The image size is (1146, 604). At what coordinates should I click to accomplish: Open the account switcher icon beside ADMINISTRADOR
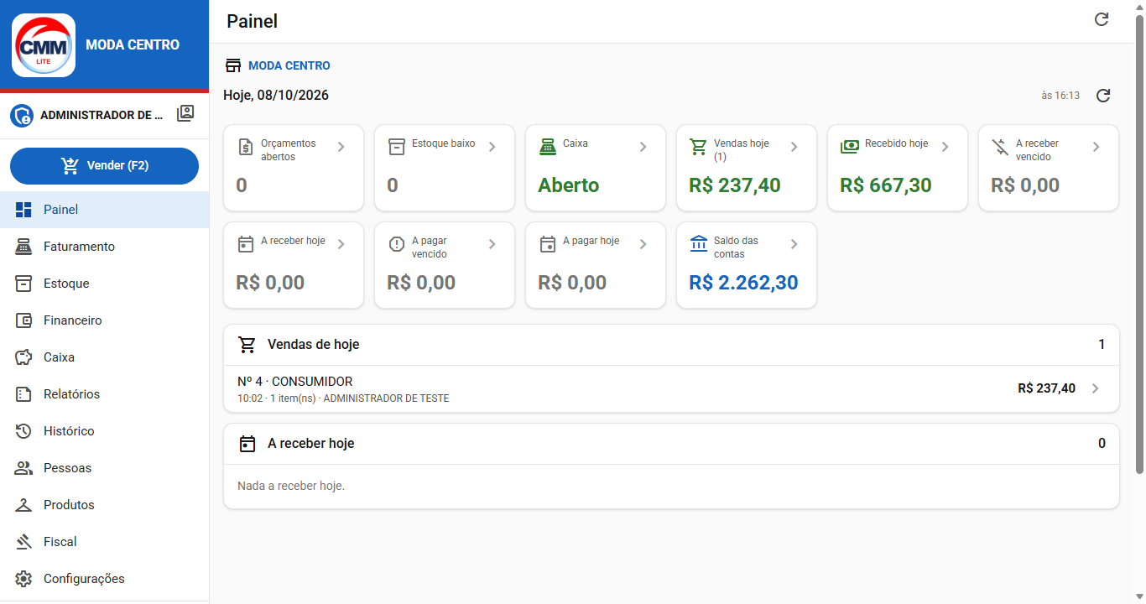(x=185, y=114)
